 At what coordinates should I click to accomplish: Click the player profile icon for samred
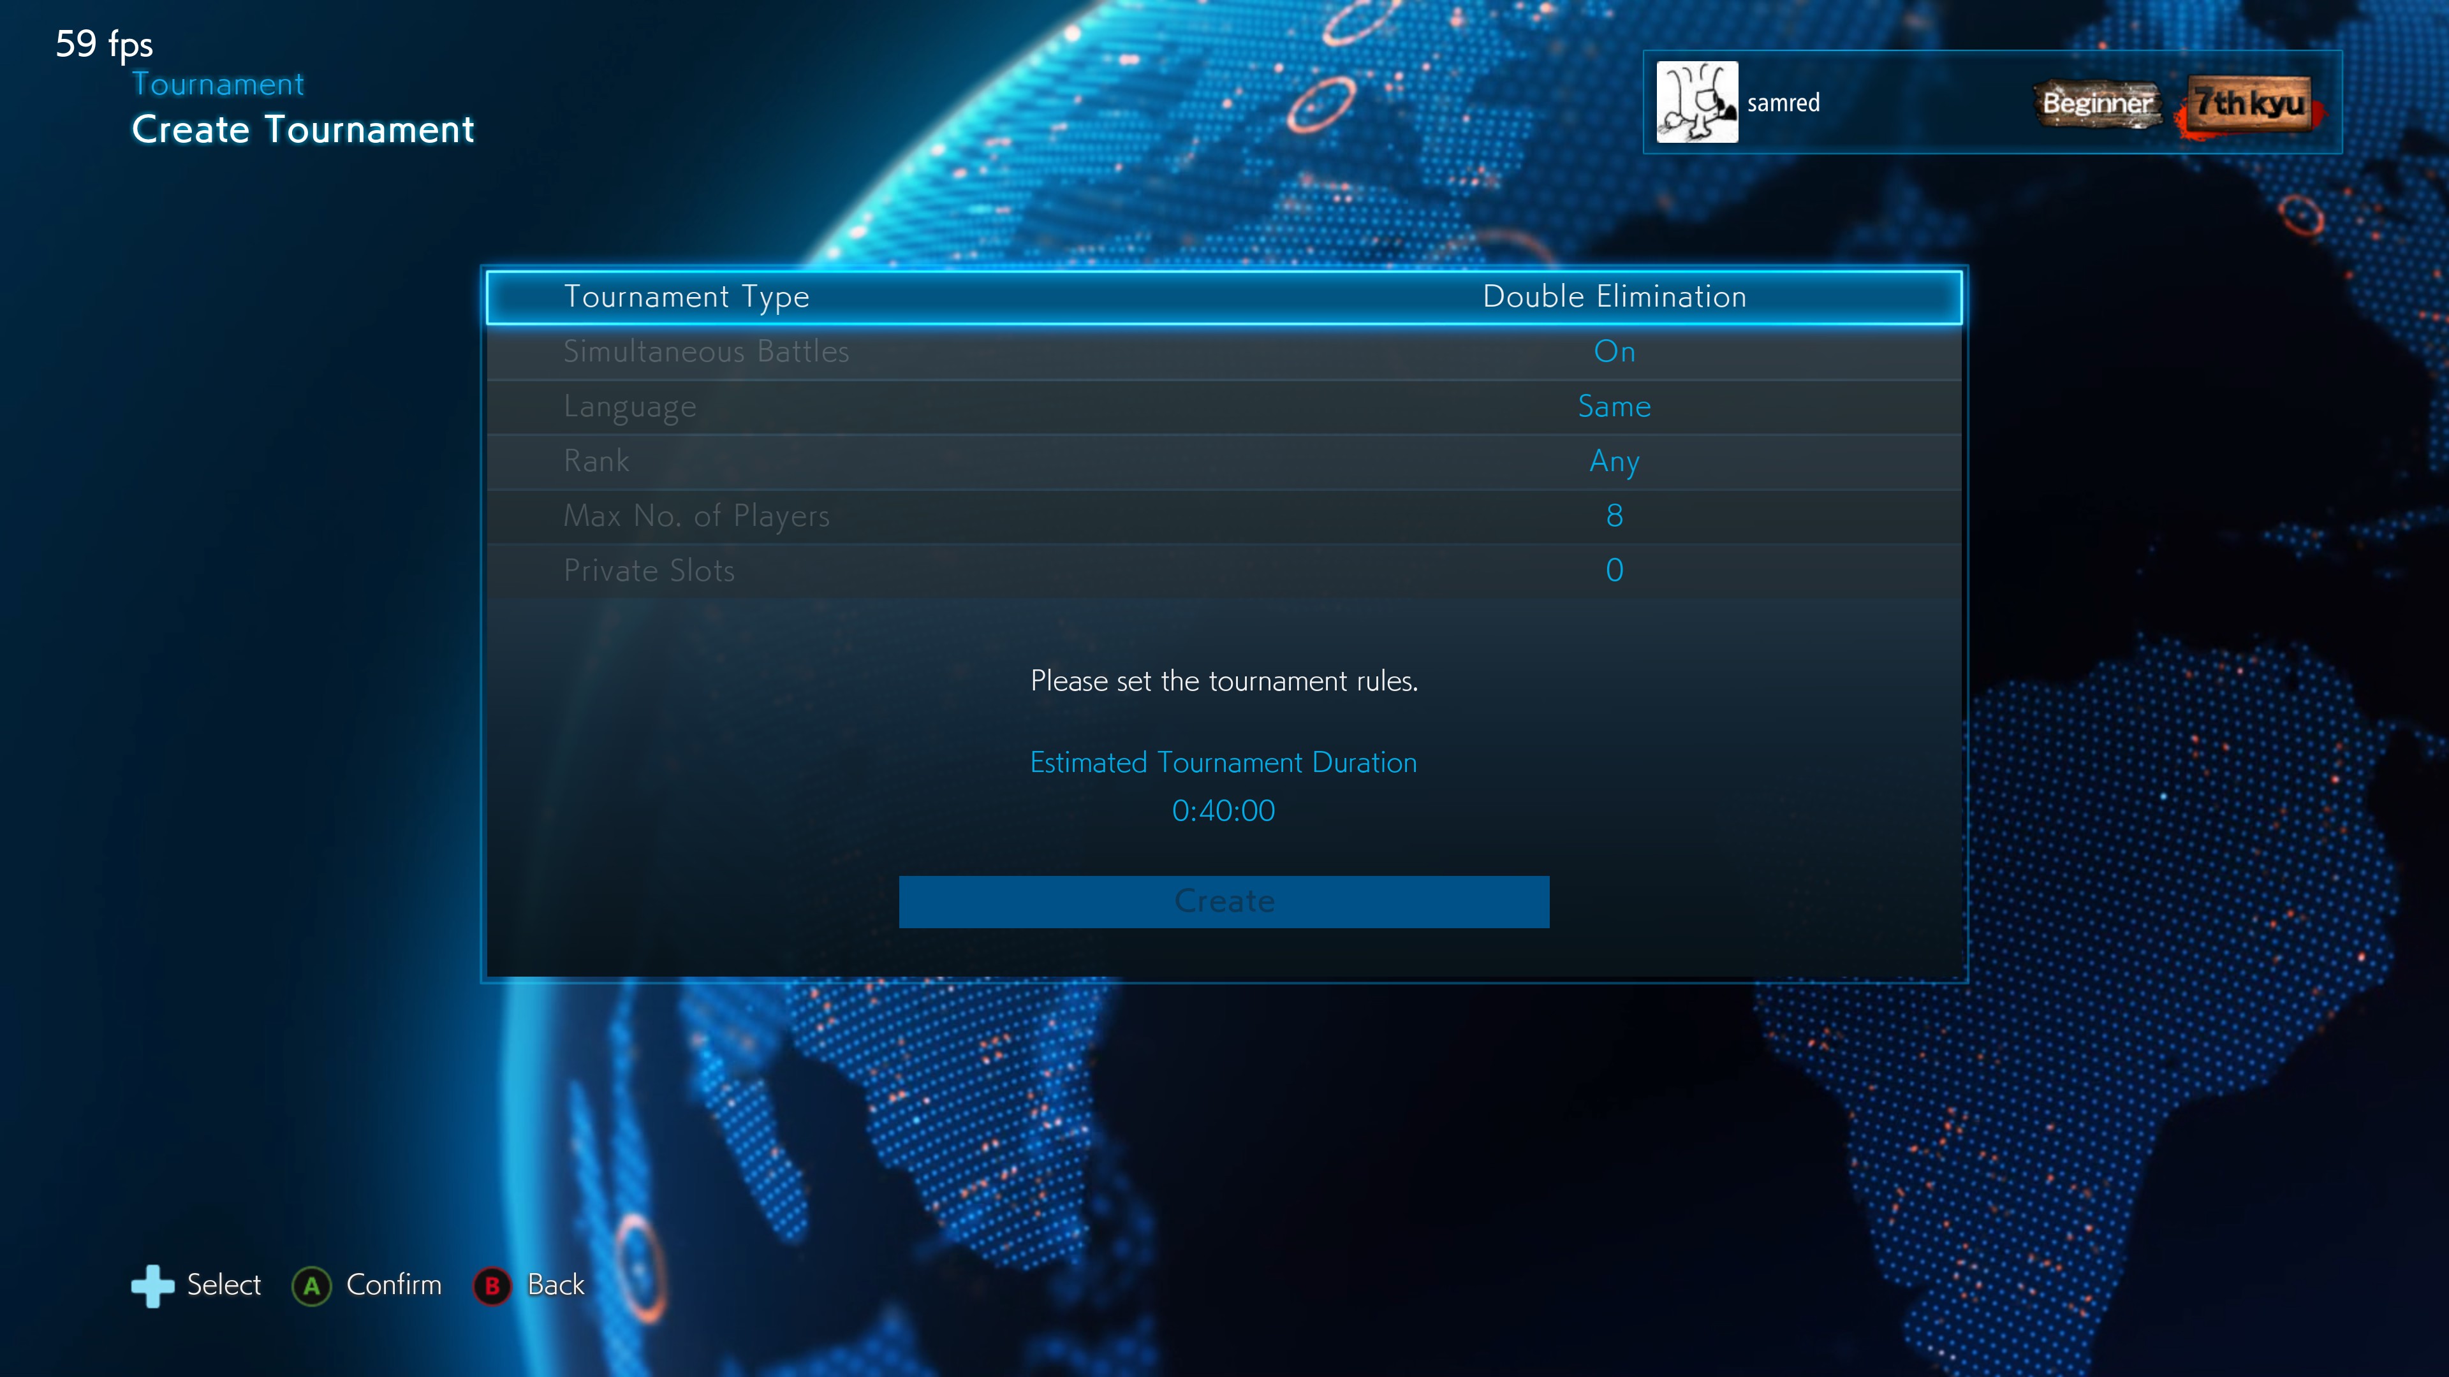pyautogui.click(x=1700, y=103)
